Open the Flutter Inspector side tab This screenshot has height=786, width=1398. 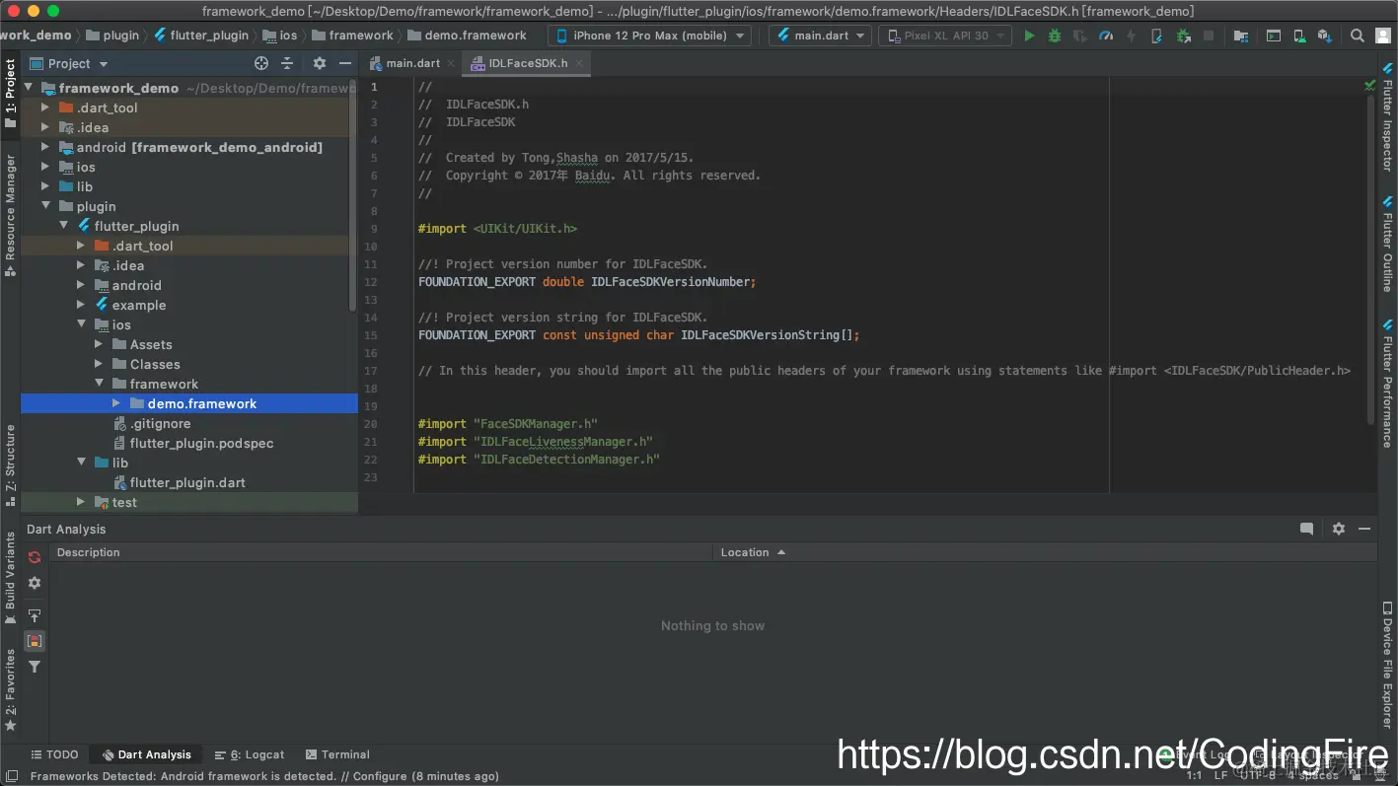(x=1387, y=119)
